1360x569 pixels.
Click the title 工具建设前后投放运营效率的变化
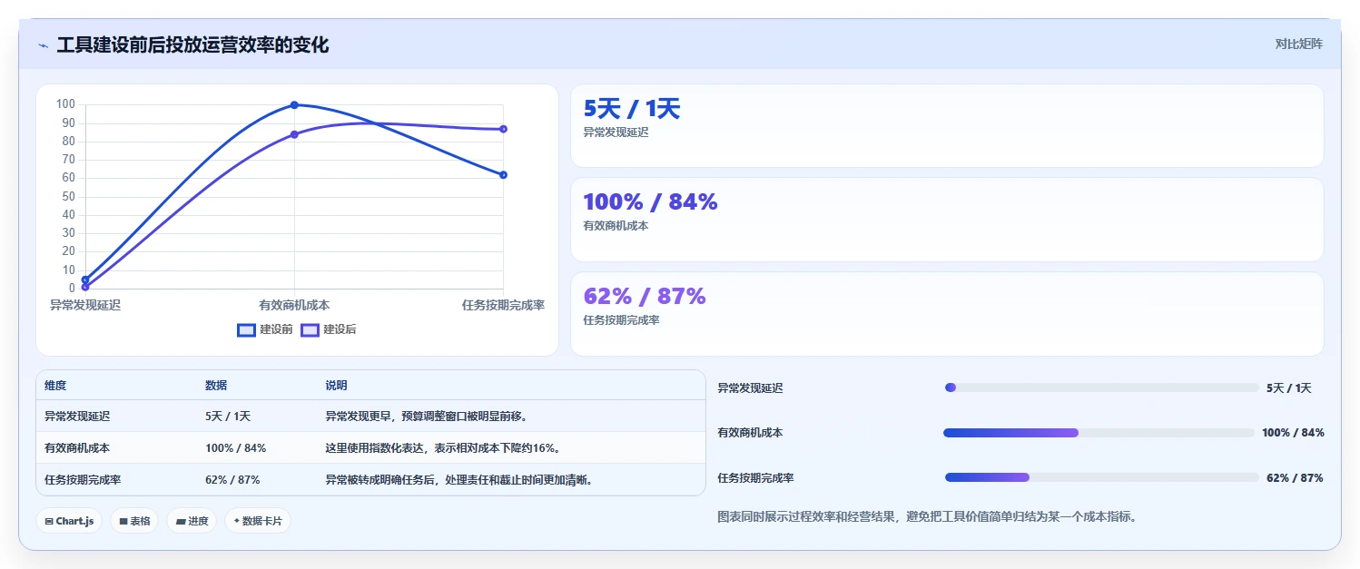pyautogui.click(x=192, y=45)
